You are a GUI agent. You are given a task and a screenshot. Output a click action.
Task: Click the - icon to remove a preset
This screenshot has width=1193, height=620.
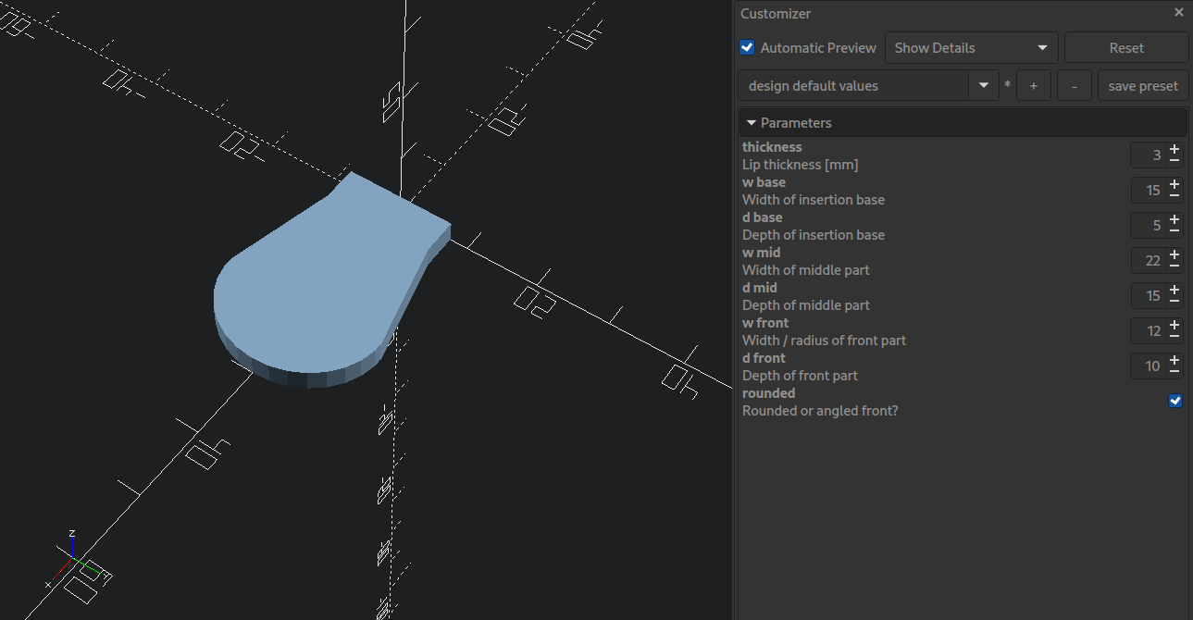1074,85
